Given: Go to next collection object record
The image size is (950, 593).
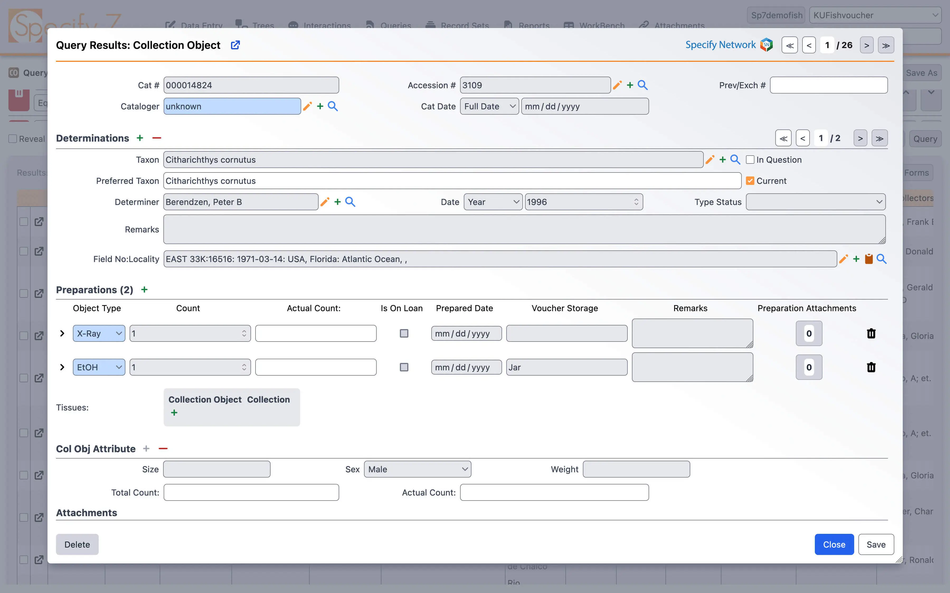Looking at the screenshot, I should point(867,45).
